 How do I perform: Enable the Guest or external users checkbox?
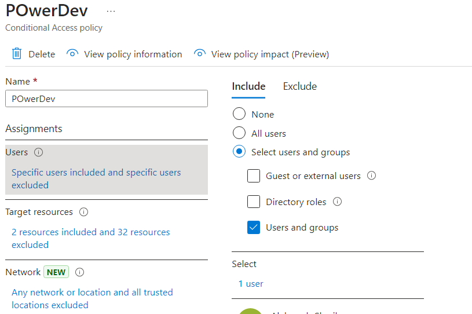point(254,176)
